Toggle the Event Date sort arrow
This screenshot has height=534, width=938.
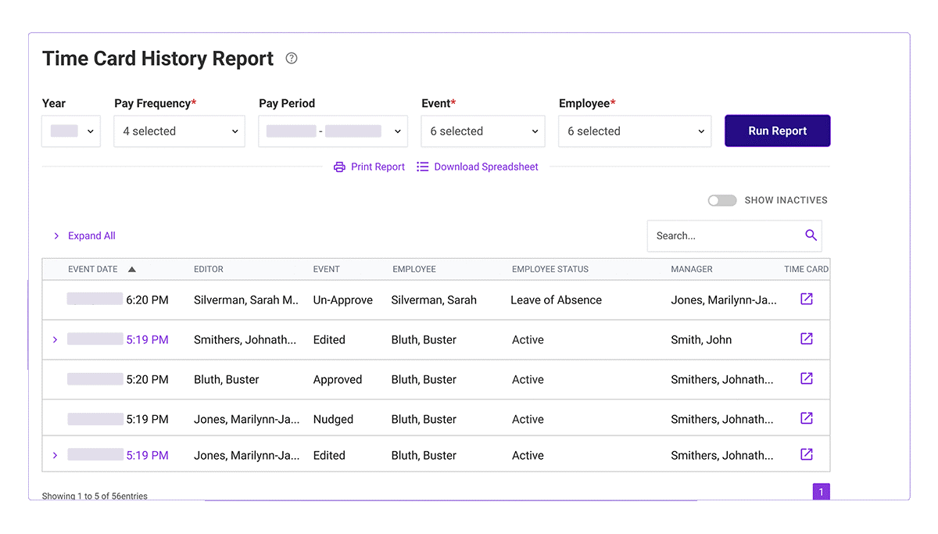coord(131,268)
